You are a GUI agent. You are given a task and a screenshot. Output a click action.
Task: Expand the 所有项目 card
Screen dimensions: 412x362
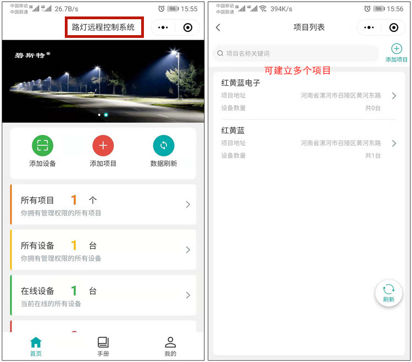click(188, 204)
